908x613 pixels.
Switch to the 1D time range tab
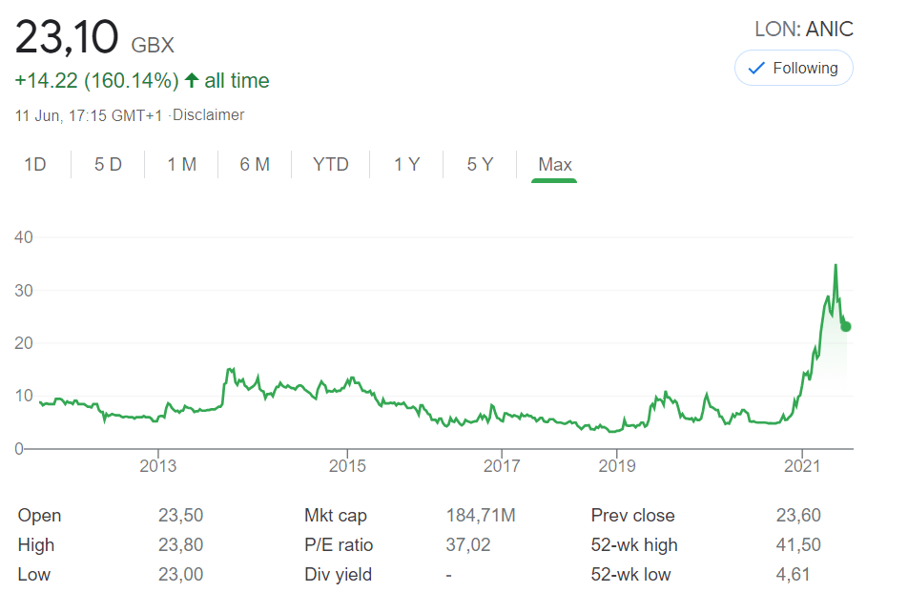pos(35,164)
